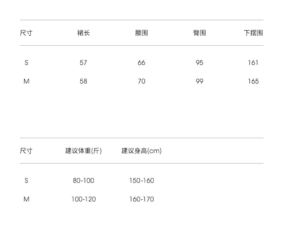Select the waist value 70
This screenshot has width=283, height=243.
(141, 81)
